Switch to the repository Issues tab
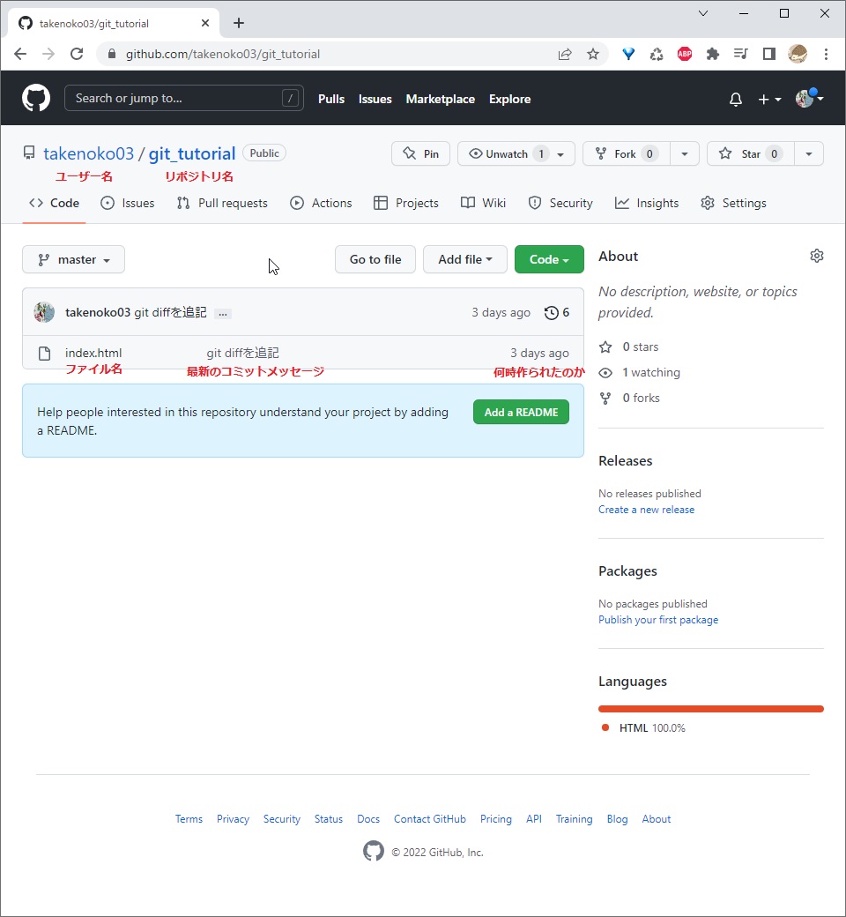This screenshot has width=846, height=917. click(128, 203)
